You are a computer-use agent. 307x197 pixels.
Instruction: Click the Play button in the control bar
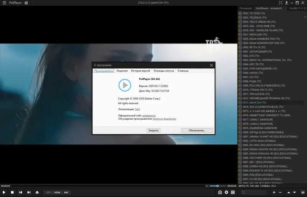pos(4,192)
